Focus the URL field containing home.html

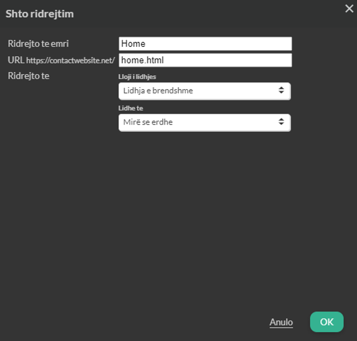(x=205, y=60)
